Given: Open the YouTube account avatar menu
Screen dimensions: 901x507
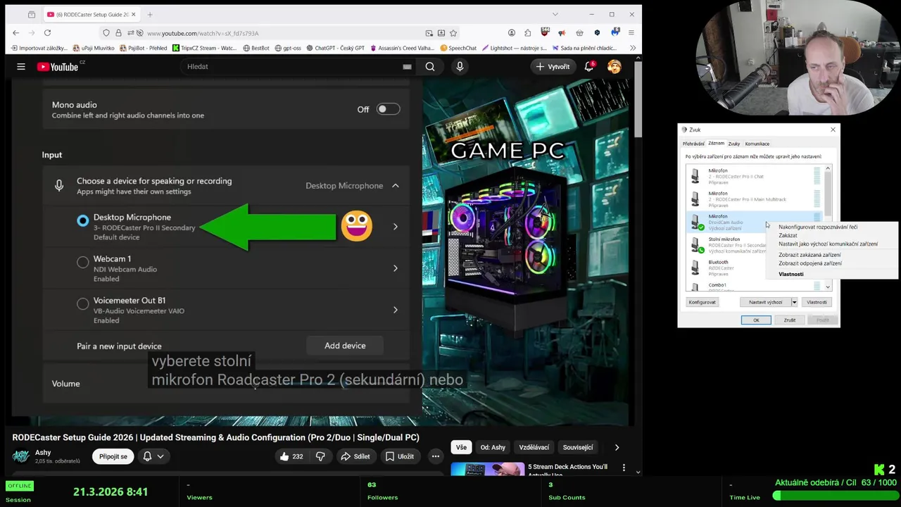Looking at the screenshot, I should click(x=615, y=66).
